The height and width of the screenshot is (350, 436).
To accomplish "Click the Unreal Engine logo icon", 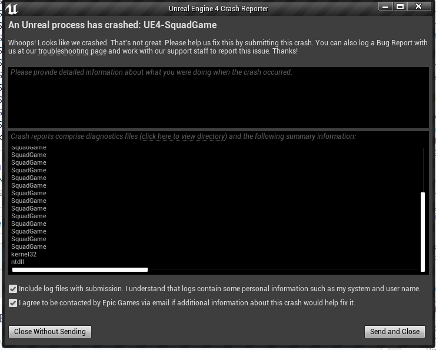I will [x=12, y=9].
